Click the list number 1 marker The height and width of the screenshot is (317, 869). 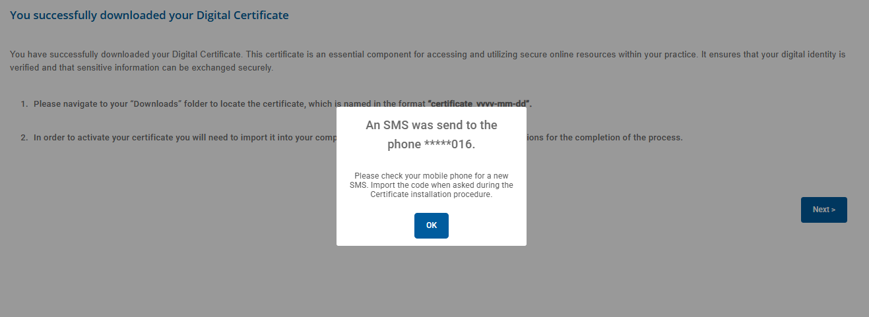pos(24,104)
